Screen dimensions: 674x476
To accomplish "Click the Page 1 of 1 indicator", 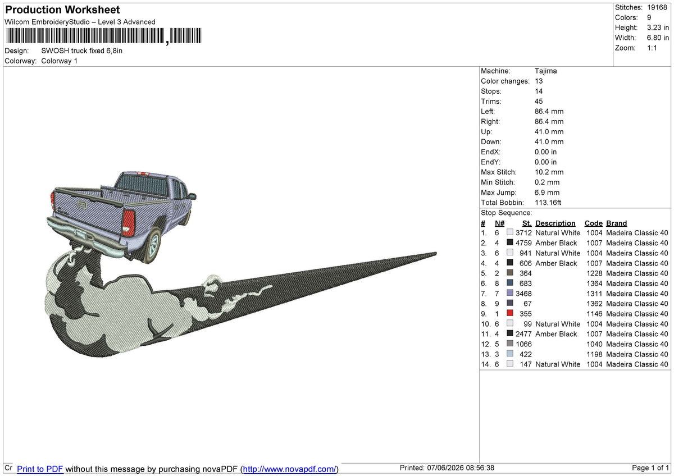I will 650,468.
